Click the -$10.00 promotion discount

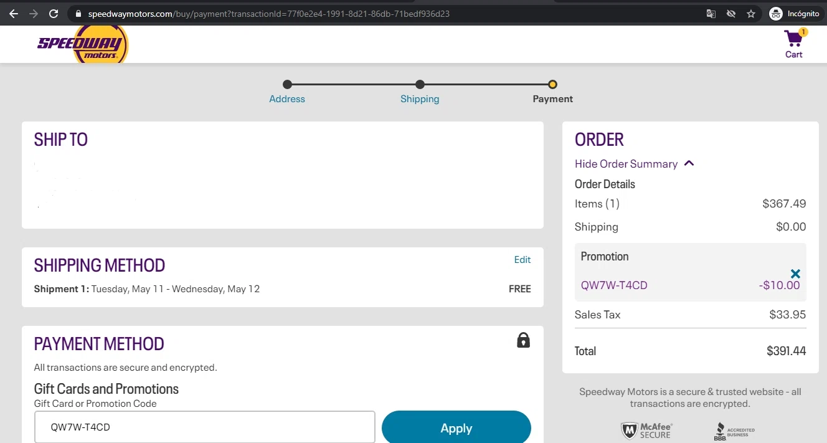[779, 285]
